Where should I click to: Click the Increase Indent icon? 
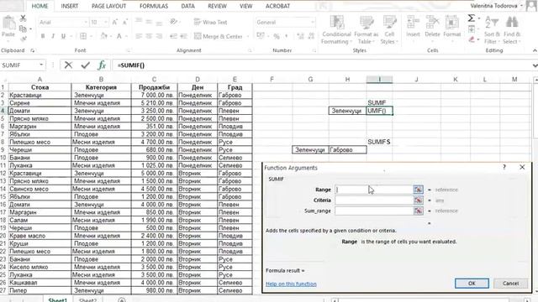pyautogui.click(x=183, y=36)
